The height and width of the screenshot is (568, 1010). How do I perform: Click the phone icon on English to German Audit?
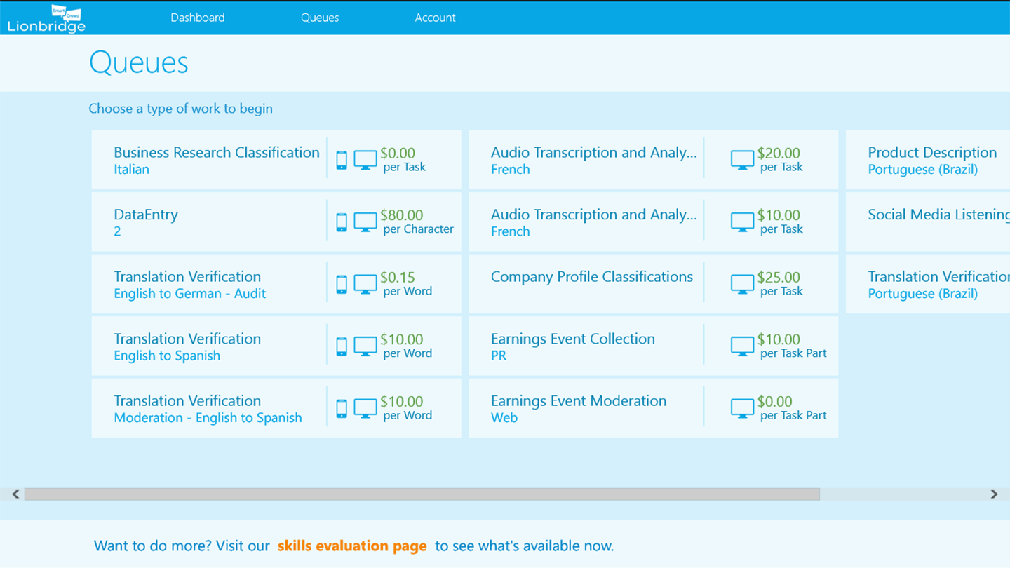[x=342, y=284]
